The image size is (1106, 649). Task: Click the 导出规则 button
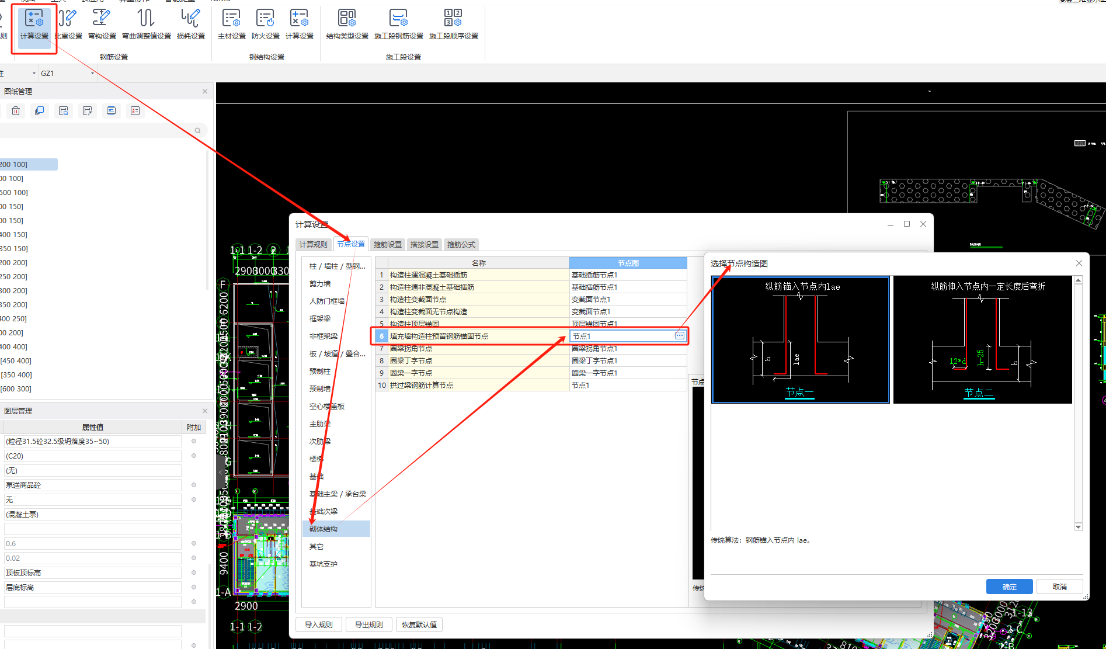369,624
